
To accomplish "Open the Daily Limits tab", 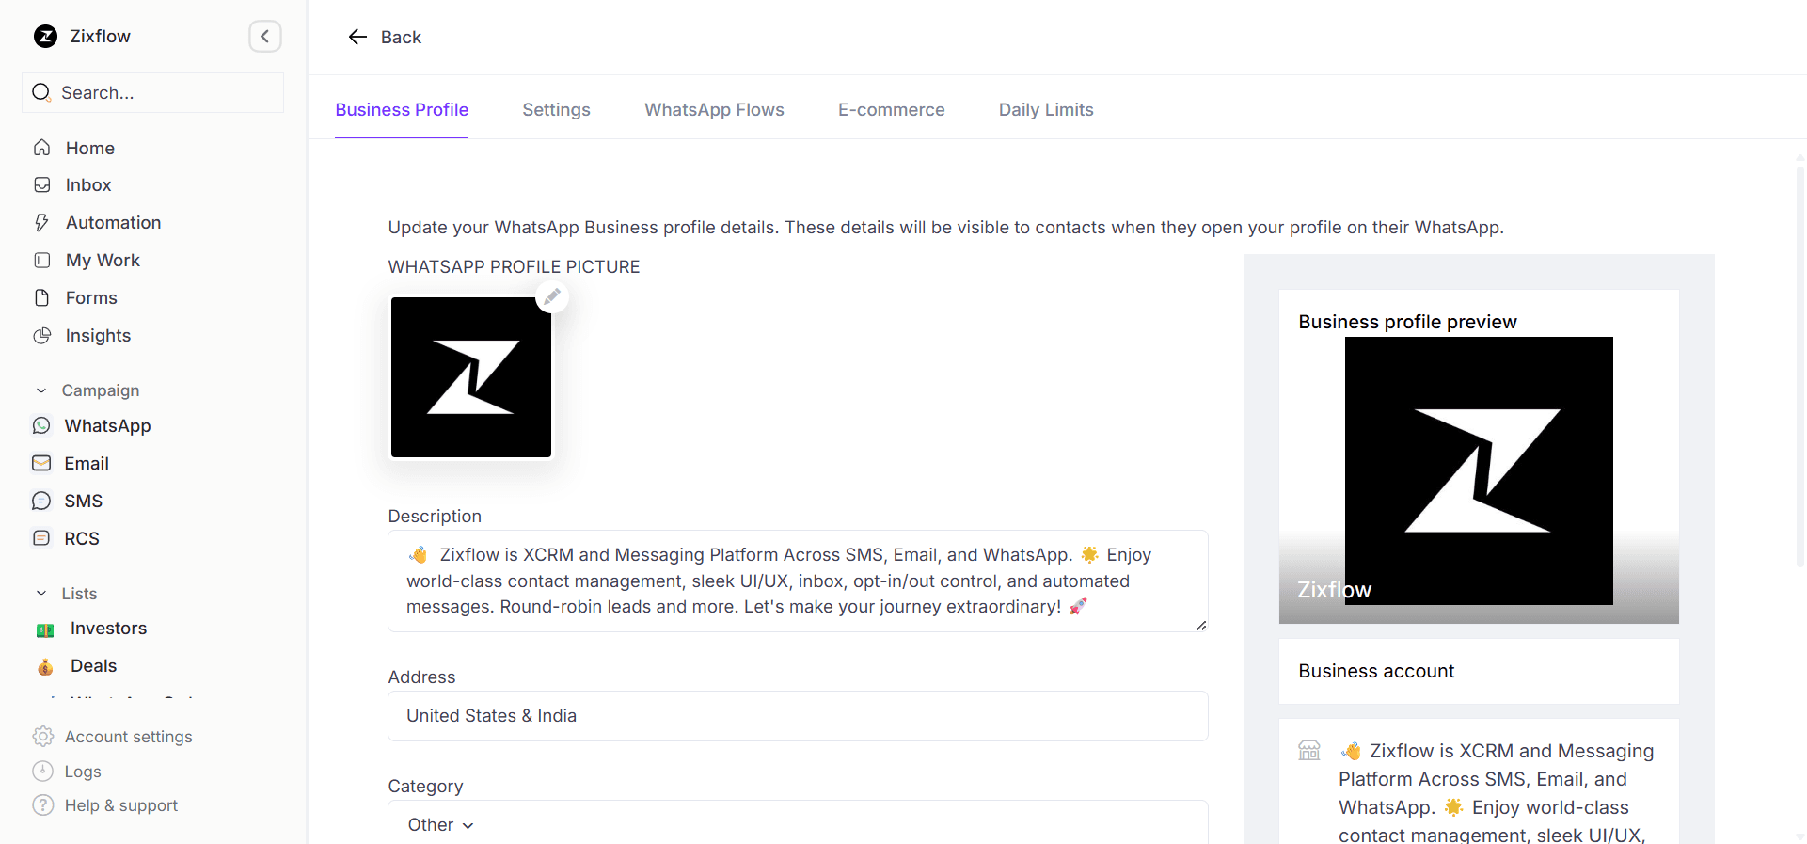I will (x=1046, y=110).
